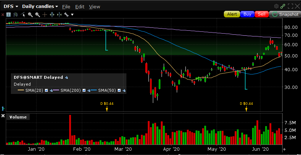
Task: Click the Snapshot refresh button
Action: click(285, 14)
